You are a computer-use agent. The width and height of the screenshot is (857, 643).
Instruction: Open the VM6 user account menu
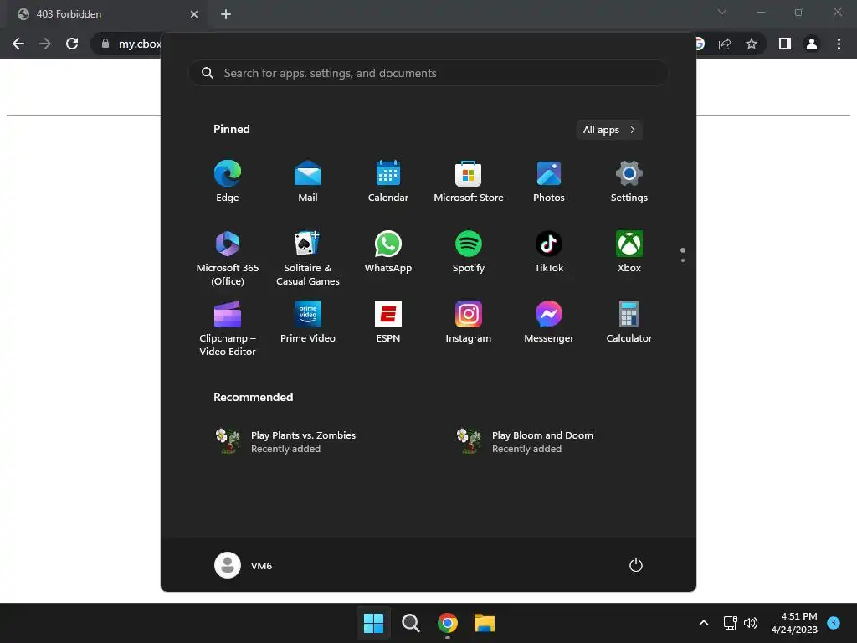(244, 565)
